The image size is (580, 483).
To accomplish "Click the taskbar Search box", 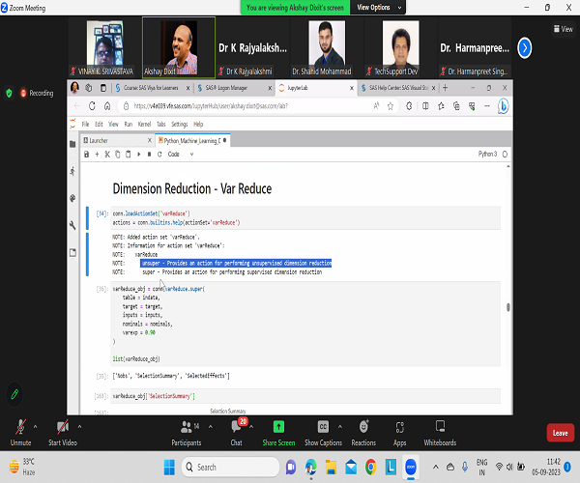I will pyautogui.click(x=230, y=468).
